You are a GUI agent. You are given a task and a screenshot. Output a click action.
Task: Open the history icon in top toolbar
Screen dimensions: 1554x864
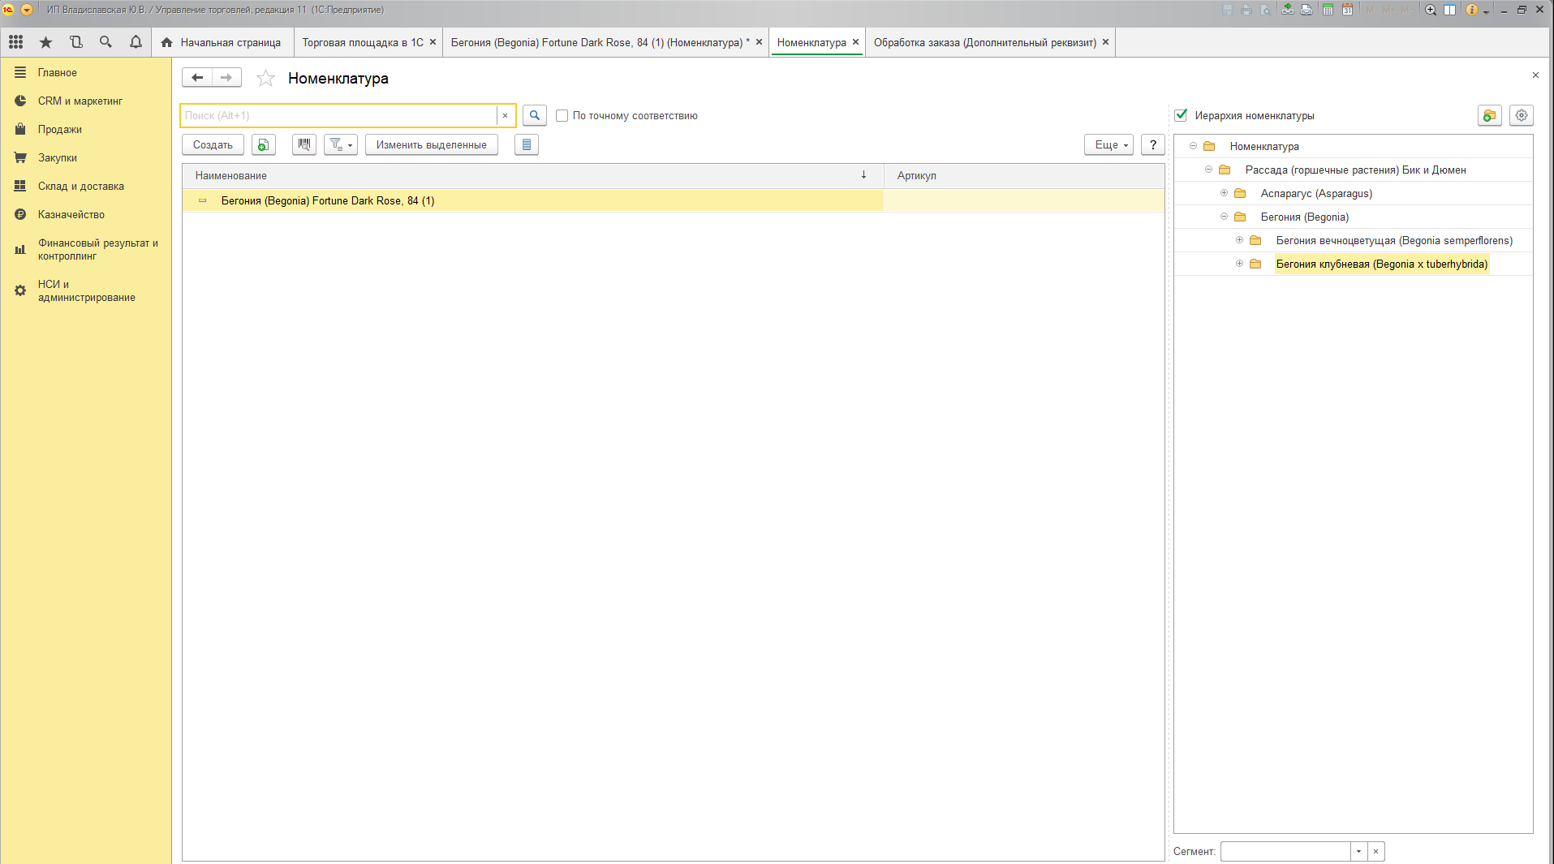click(75, 42)
